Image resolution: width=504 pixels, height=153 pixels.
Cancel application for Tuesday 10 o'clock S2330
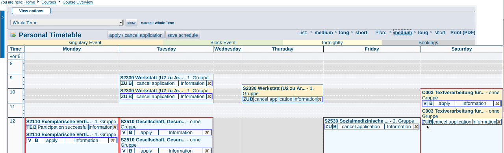(x=156, y=97)
